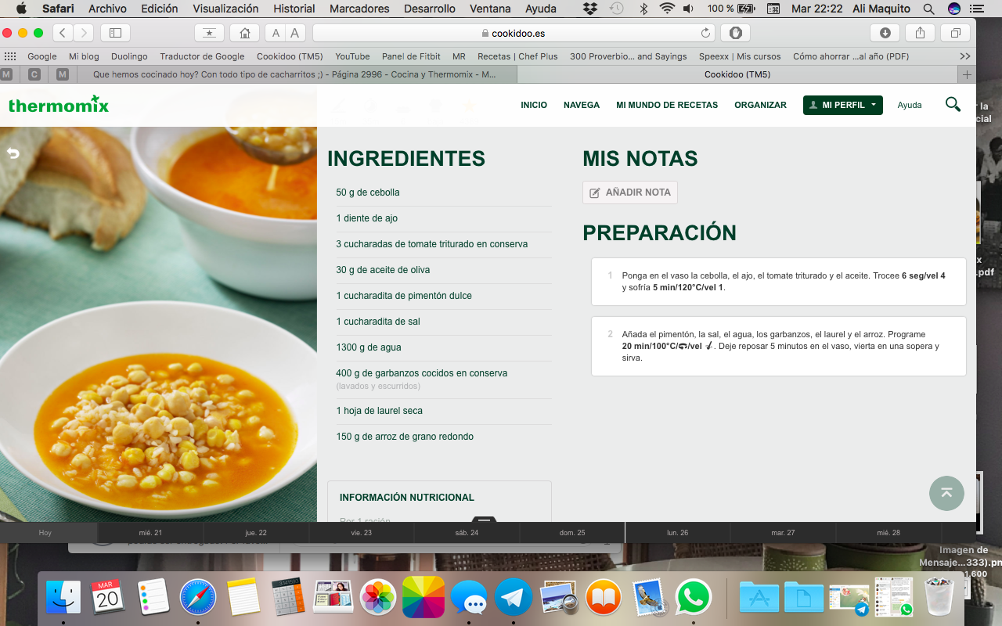Click preparation step 1 box
This screenshot has width=1002, height=626.
[x=778, y=282]
